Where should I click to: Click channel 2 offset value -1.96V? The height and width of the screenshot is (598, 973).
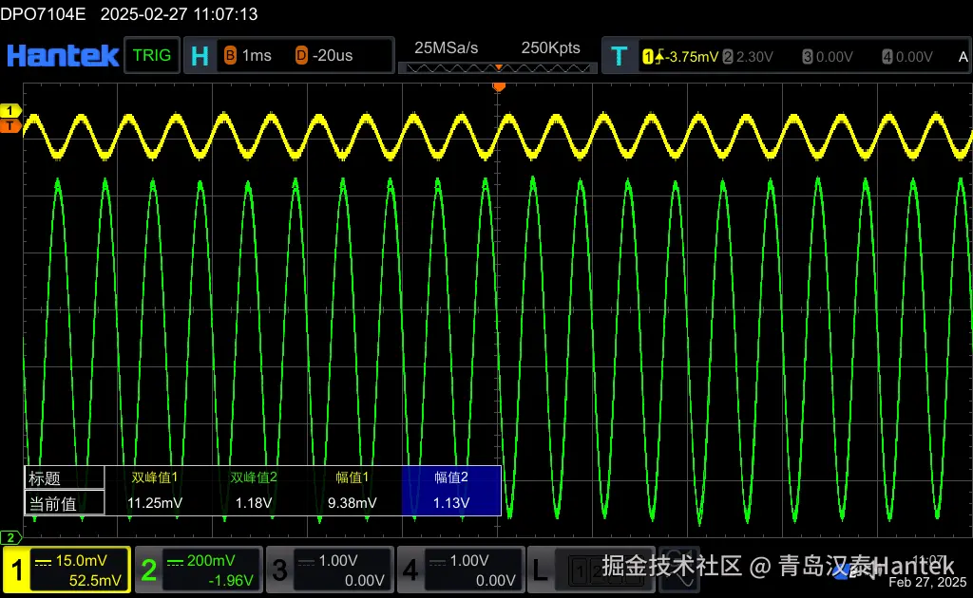[230, 581]
